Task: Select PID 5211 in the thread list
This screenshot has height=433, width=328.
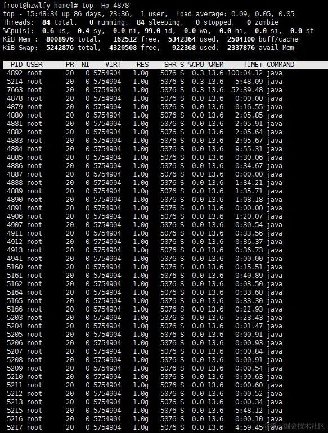Action: 15,385
